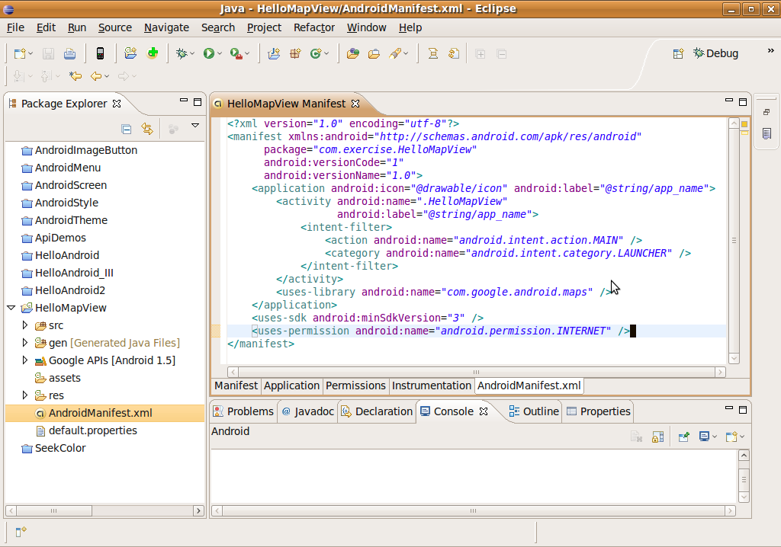Open the Refactor menu
Screen dimensions: 781x547
click(313, 27)
